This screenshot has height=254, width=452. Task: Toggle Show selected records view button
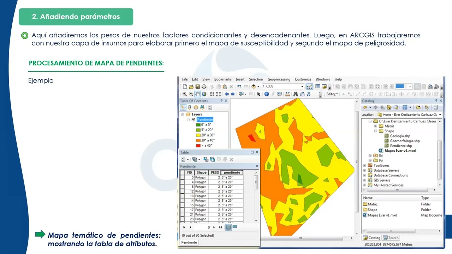[x=235, y=227]
